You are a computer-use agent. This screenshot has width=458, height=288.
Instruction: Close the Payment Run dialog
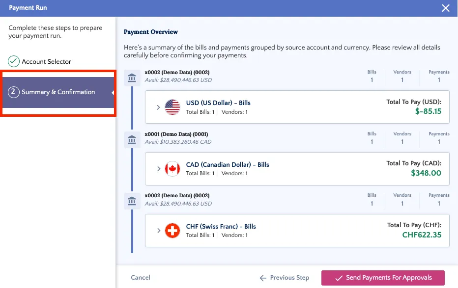(446, 8)
